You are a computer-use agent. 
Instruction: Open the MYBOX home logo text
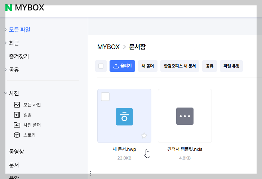(30, 8)
